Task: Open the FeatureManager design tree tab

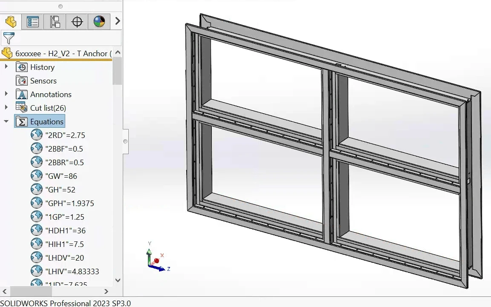Action: click(11, 21)
